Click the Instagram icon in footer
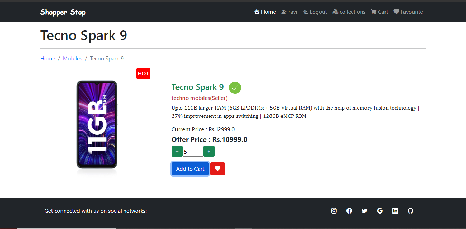This screenshot has height=229, width=466. 334,211
